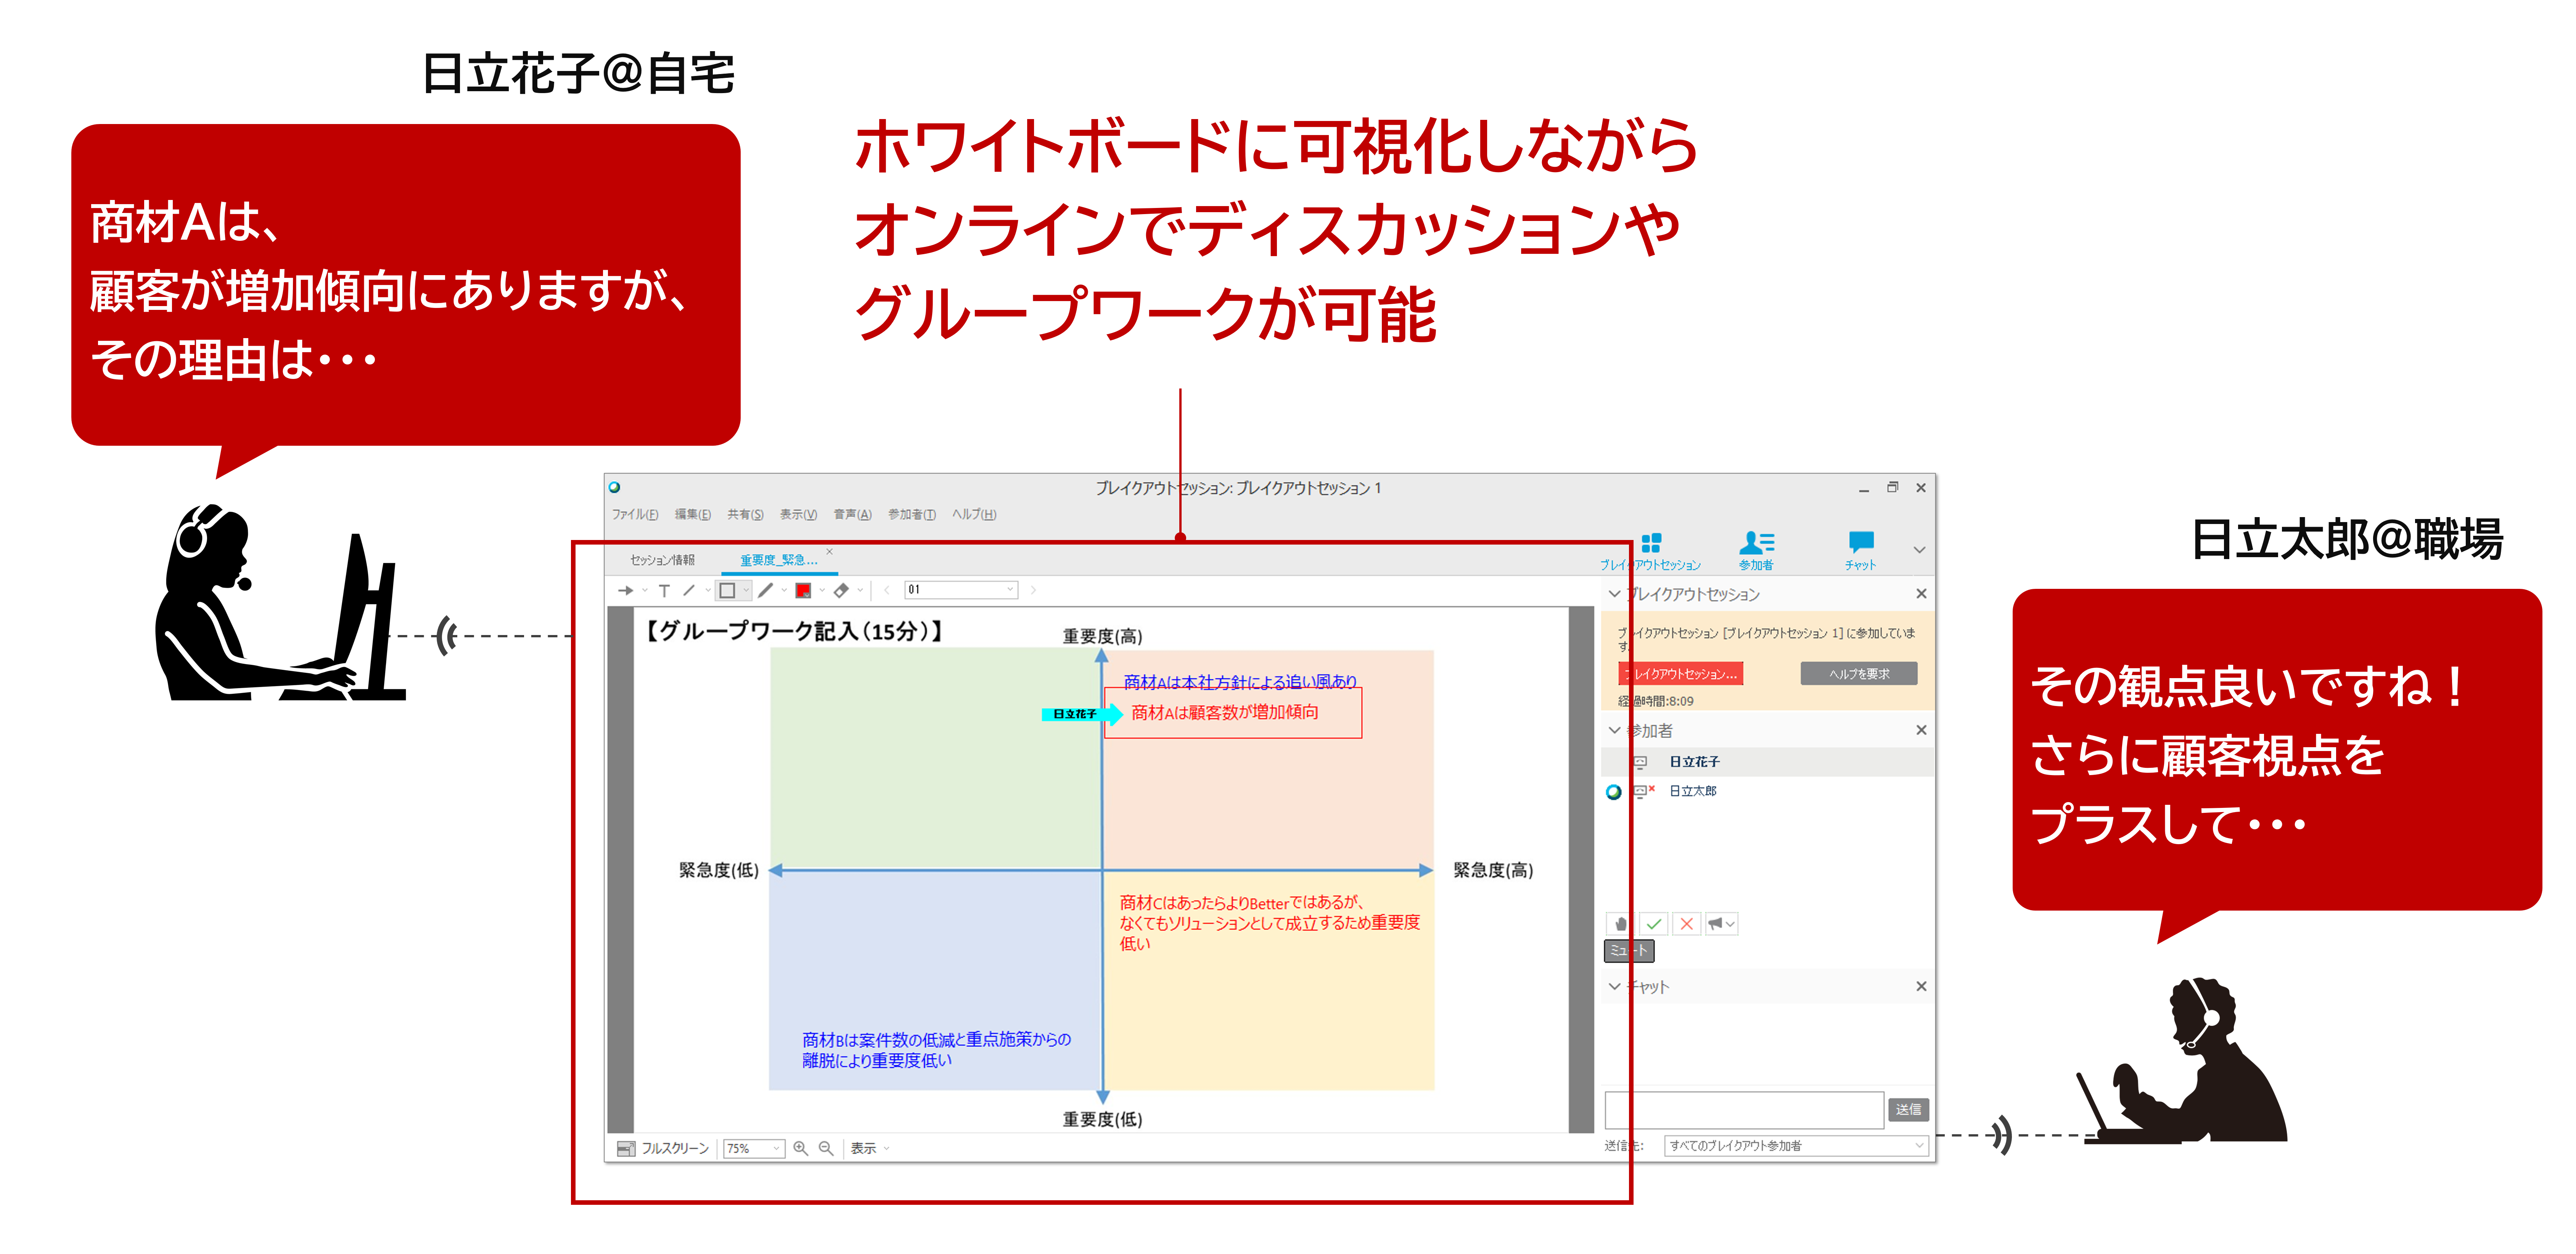Switch to the セッション情報 tab
The image size is (2576, 1254).
[662, 561]
